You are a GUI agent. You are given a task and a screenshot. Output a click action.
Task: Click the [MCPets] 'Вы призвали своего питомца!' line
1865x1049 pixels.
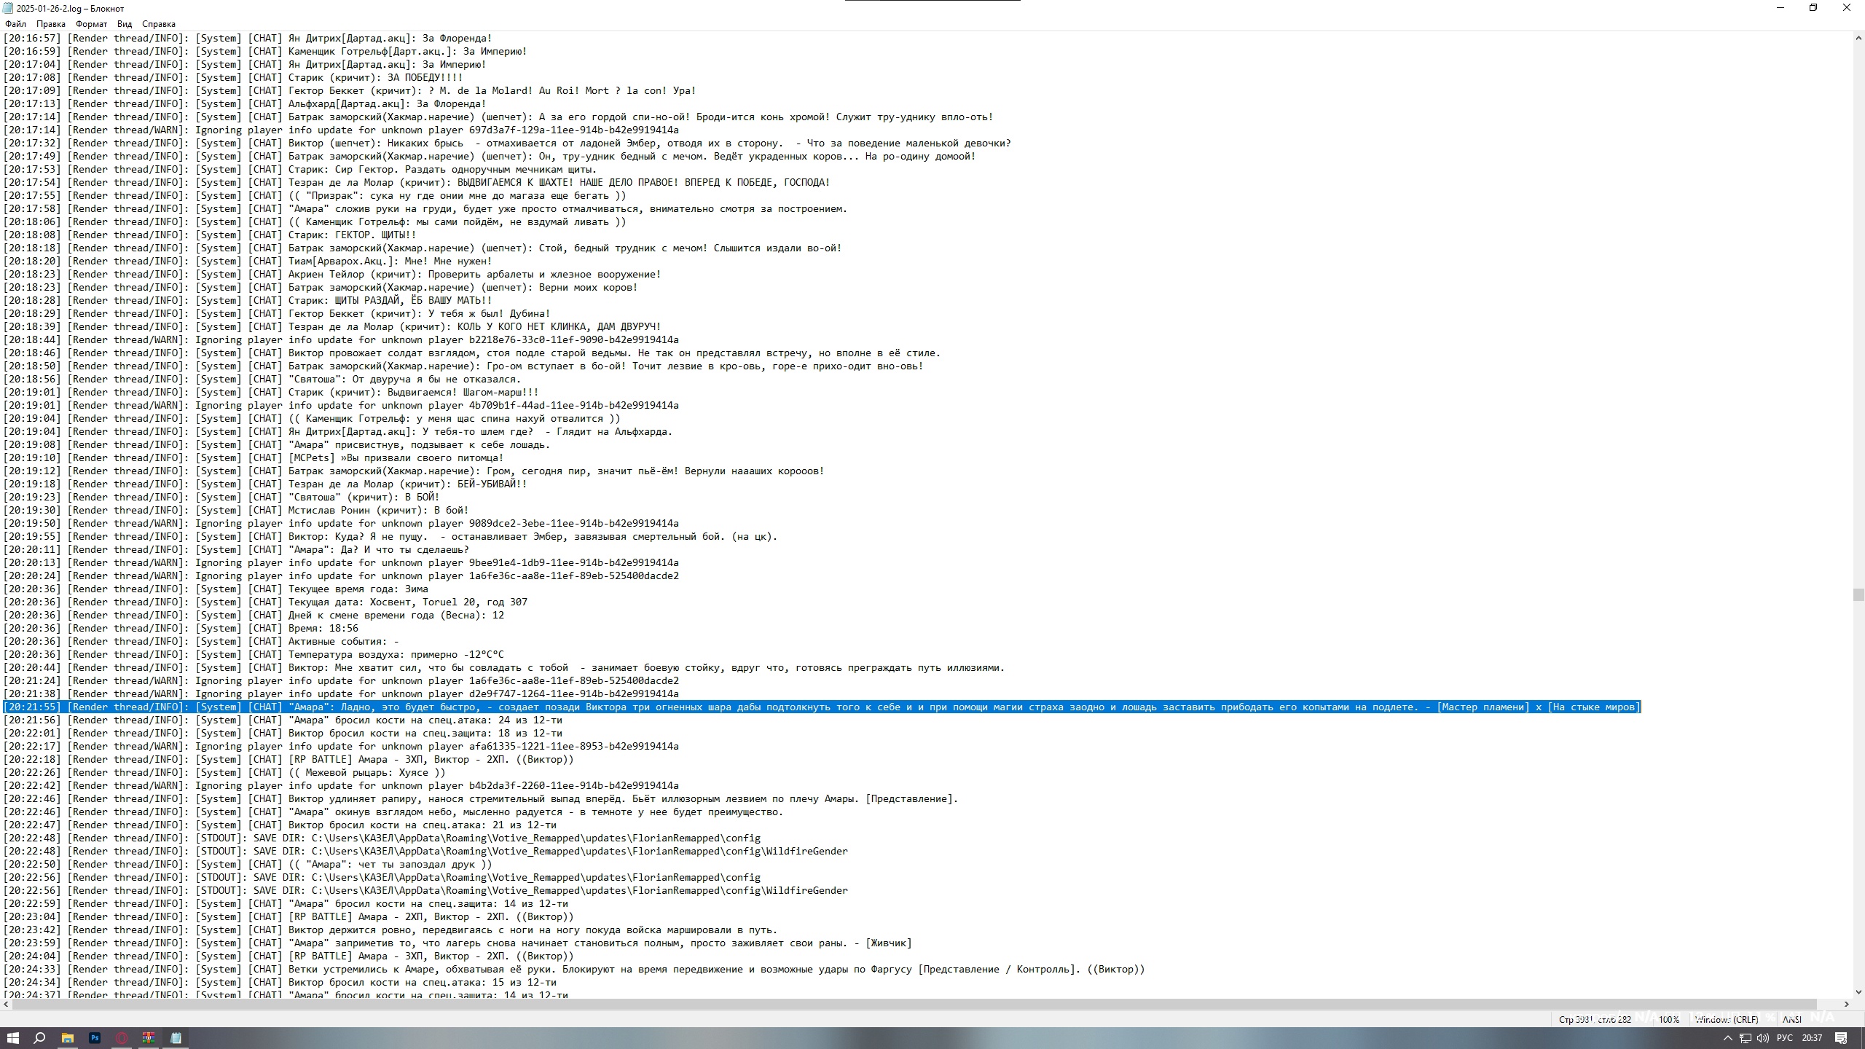(x=254, y=458)
